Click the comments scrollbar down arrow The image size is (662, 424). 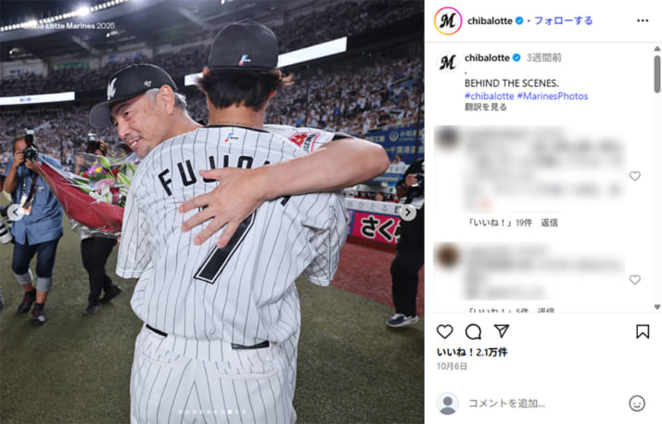click(x=657, y=307)
